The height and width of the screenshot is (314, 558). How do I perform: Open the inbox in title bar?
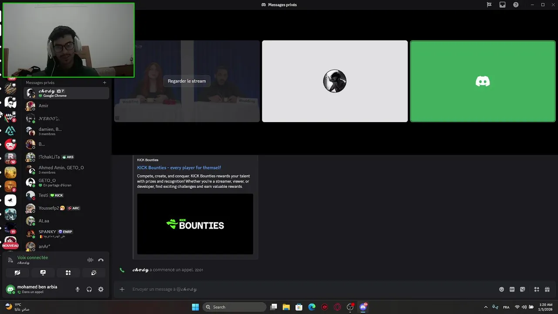point(503,5)
